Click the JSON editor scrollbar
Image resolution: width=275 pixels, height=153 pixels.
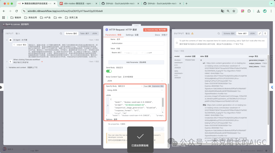click(x=163, y=102)
